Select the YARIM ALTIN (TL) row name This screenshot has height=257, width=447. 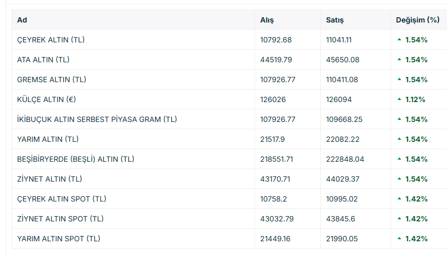click(x=48, y=139)
